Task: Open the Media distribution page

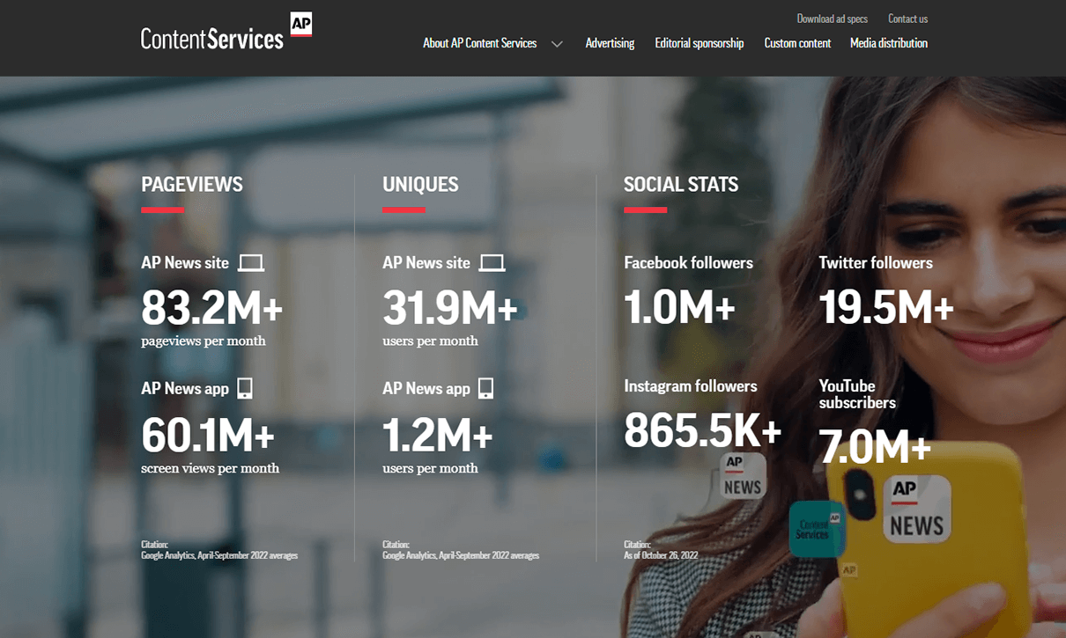Action: 889,43
